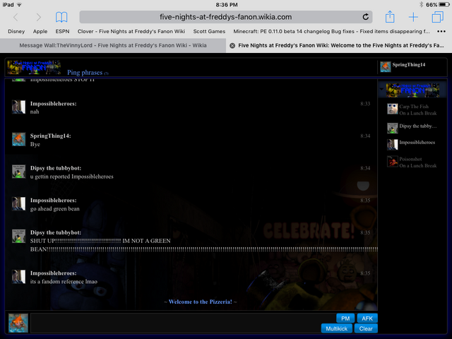Show more bookmarks via the ellipsis
Viewport: 452px width, 339px height.
[441, 31]
